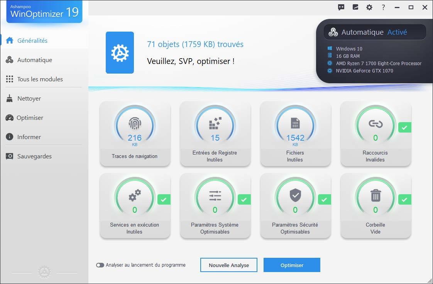
Task: Click the Automatique Activé status button
Action: (375, 32)
